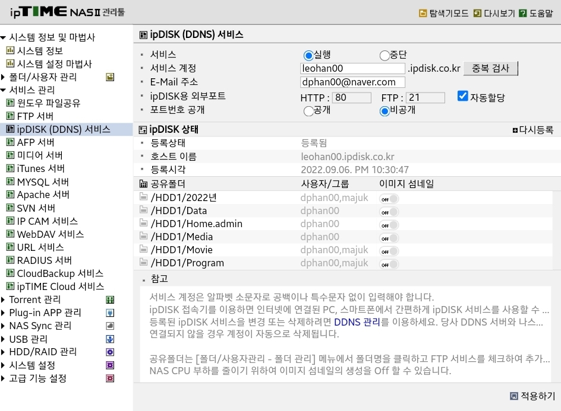The height and width of the screenshot is (411, 561).
Task: Click the folder icon for /HDD1/Home.admin
Action: tap(143, 223)
